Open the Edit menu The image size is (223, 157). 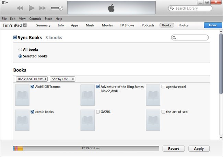13,19
